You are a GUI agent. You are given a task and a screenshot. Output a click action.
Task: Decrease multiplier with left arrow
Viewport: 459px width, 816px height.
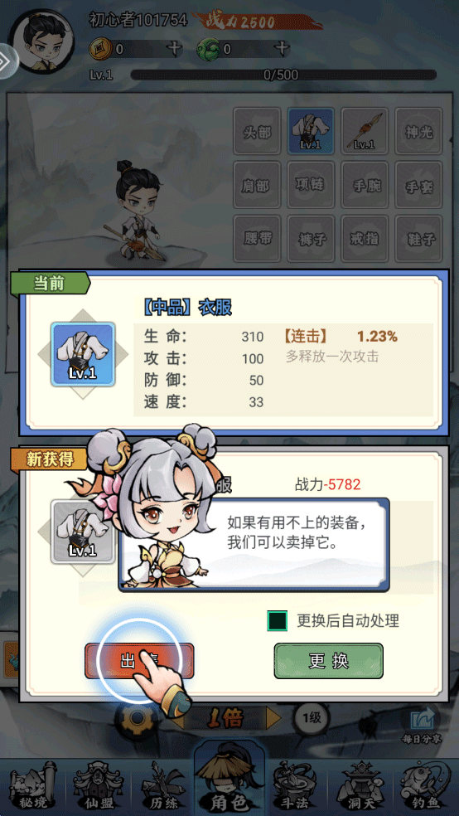coord(176,719)
